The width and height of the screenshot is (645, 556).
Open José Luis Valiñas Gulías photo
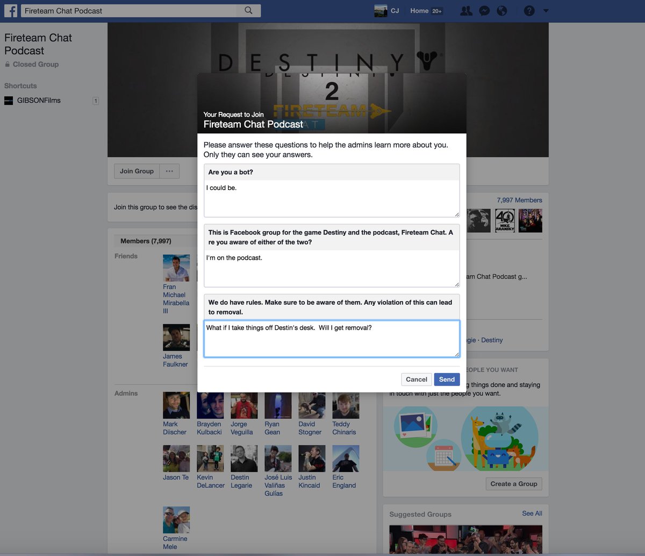point(278,459)
